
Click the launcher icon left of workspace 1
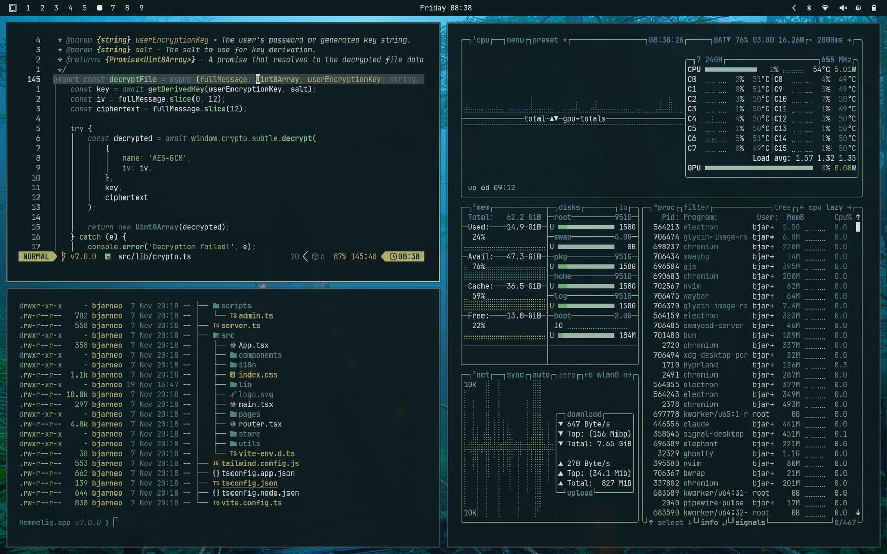tap(13, 8)
